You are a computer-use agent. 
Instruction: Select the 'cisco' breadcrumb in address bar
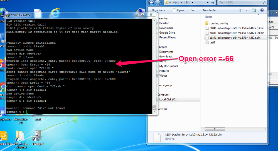176,2
